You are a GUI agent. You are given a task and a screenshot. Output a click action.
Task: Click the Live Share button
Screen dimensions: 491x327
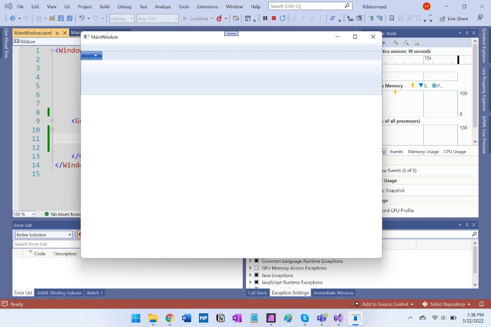point(454,18)
